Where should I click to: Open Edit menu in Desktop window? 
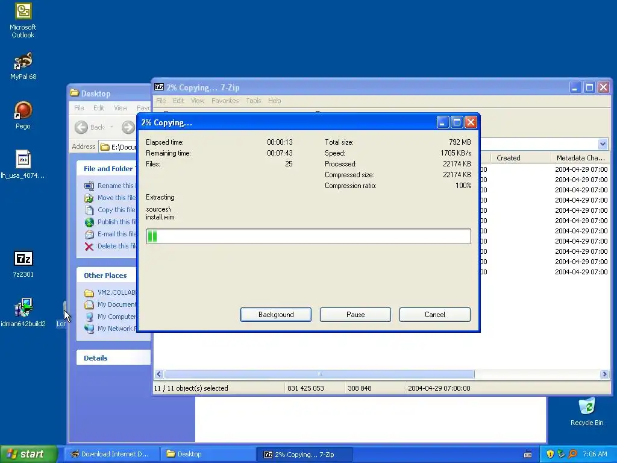pos(99,108)
